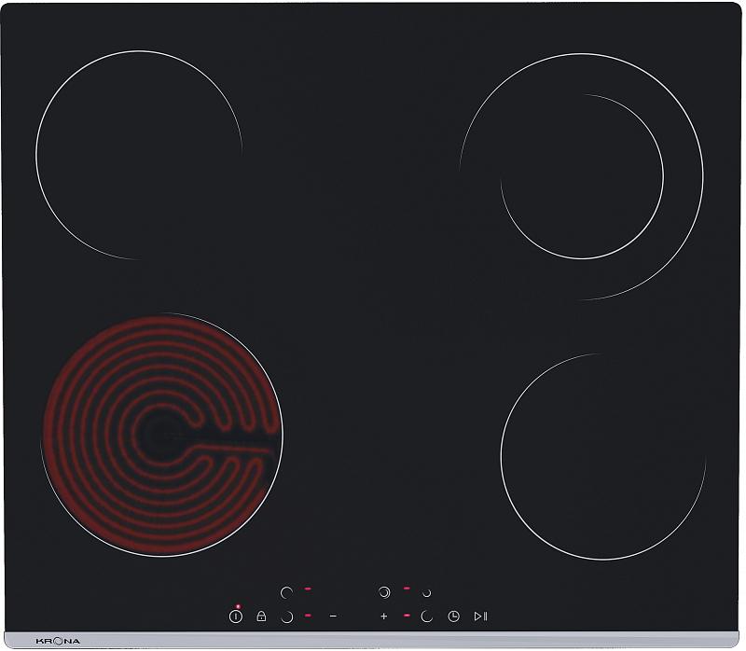This screenshot has width=746, height=651.
Task: Click the inner ring of the rear-right burner
Action: pyautogui.click(x=582, y=177)
